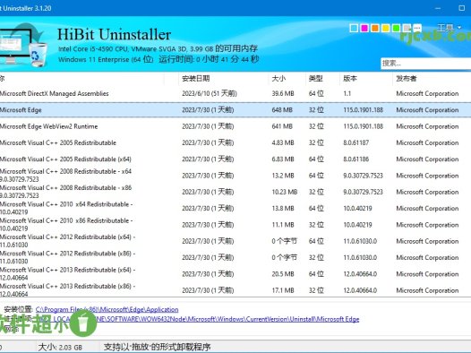Click version 8.0.61186 cell
Screen dimensions: 471x353
pos(356,159)
